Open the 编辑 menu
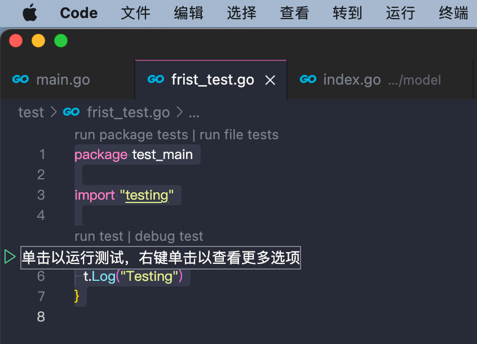Viewport: 477px width, 344px height. pos(188,13)
